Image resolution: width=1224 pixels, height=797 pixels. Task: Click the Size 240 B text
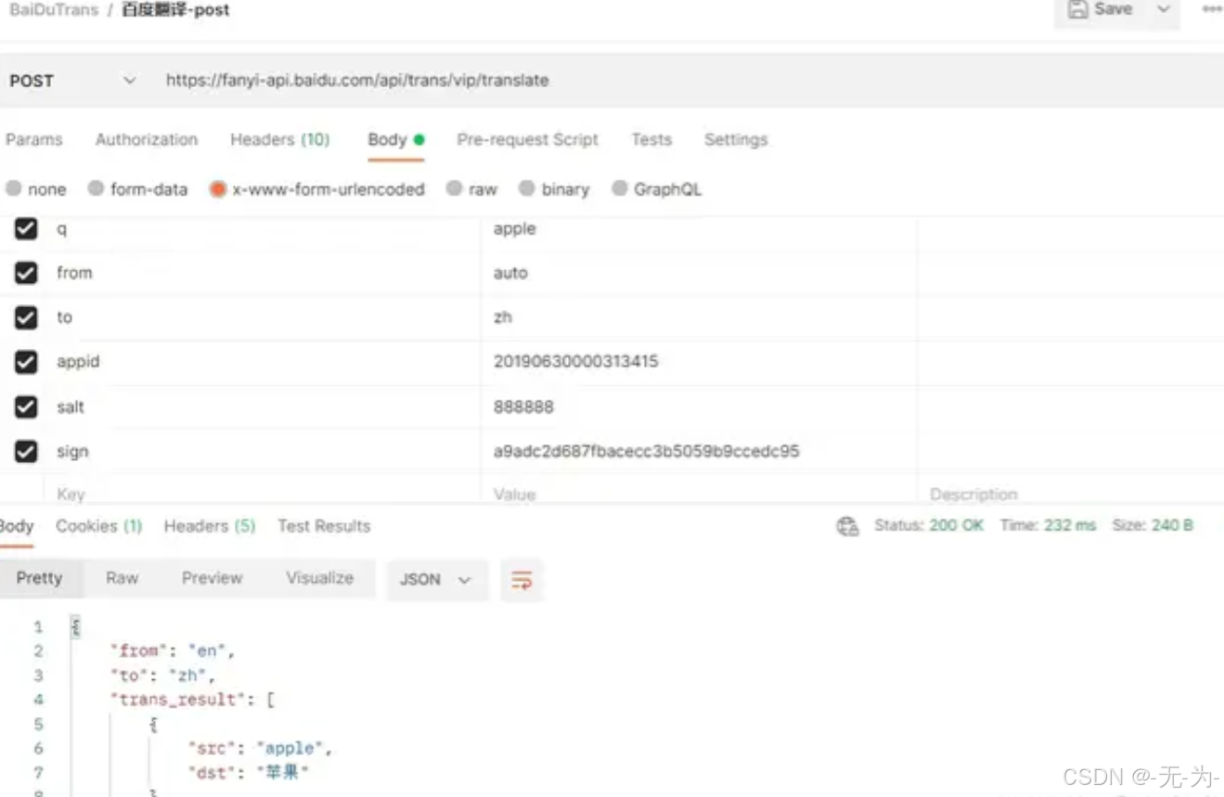[1153, 525]
